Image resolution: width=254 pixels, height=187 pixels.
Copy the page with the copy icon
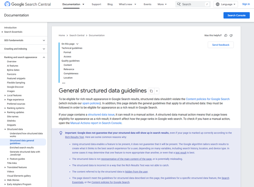(151, 91)
